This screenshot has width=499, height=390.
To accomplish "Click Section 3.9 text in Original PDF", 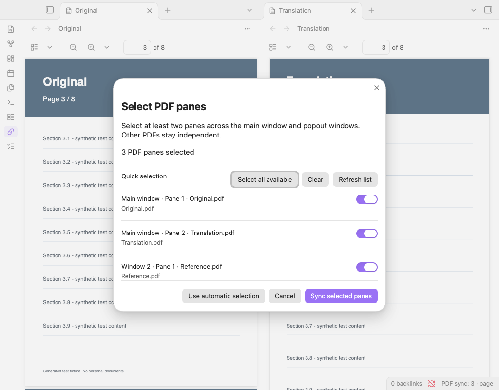I will 85,326.
